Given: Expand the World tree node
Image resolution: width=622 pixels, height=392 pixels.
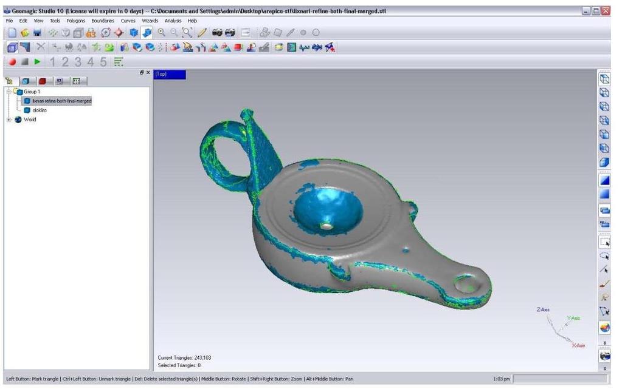Looking at the screenshot, I should pyautogui.click(x=9, y=120).
